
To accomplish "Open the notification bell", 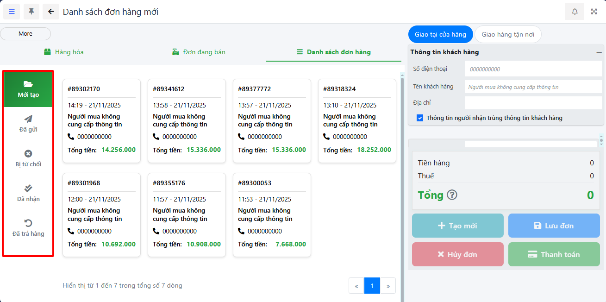I will (575, 12).
